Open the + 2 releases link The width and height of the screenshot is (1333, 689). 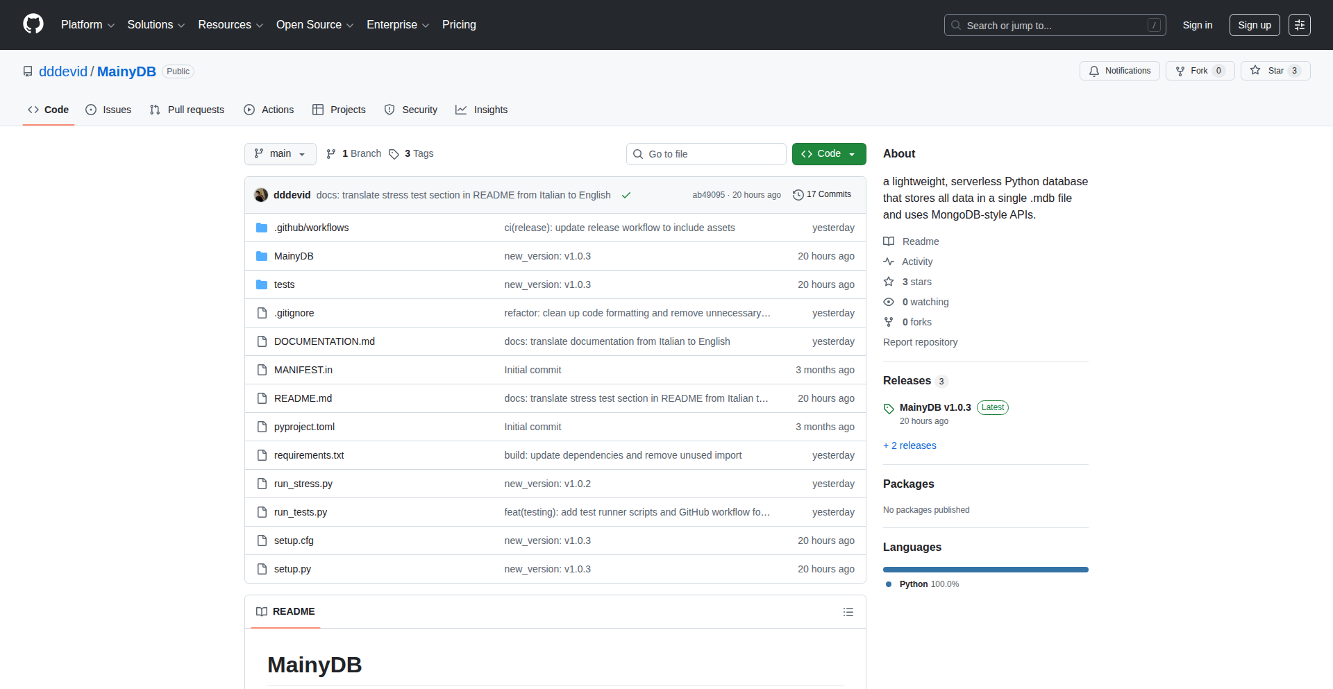point(909,445)
